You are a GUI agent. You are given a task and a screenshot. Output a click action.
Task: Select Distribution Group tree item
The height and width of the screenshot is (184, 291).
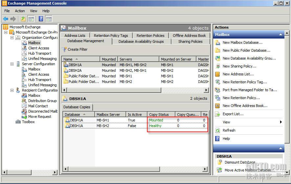42,101
